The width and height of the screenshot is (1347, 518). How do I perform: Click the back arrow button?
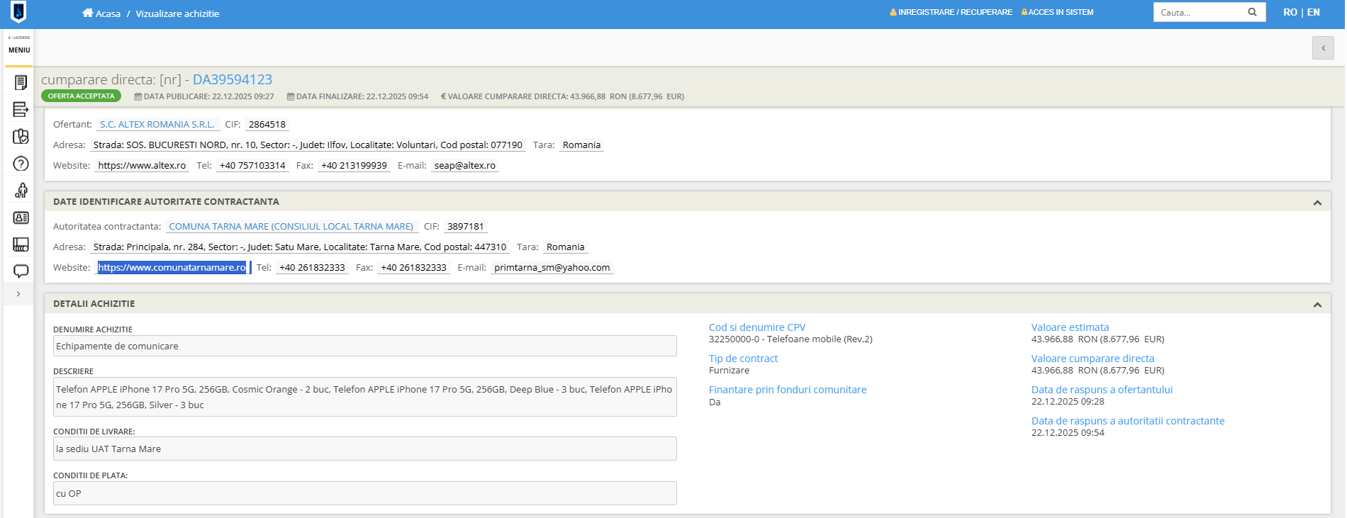1322,48
